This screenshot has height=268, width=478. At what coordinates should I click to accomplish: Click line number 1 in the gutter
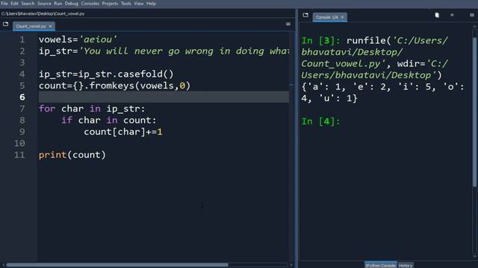pyautogui.click(x=22, y=39)
